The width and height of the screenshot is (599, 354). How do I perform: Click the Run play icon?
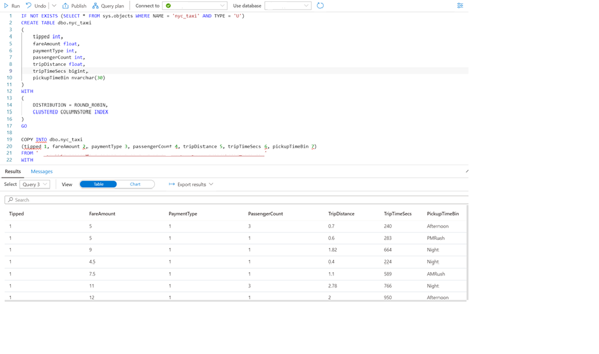click(x=6, y=6)
